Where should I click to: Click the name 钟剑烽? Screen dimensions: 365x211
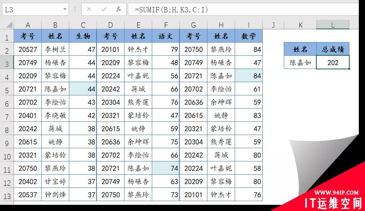(55, 194)
